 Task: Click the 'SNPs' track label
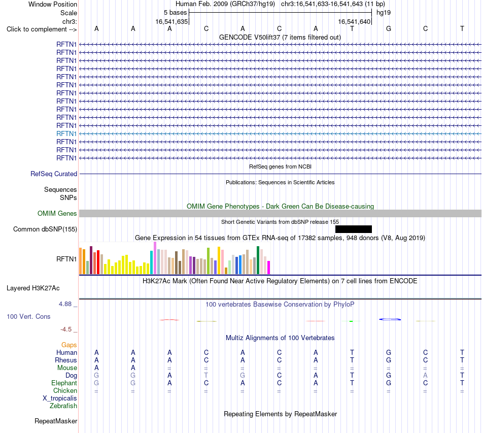(68, 198)
